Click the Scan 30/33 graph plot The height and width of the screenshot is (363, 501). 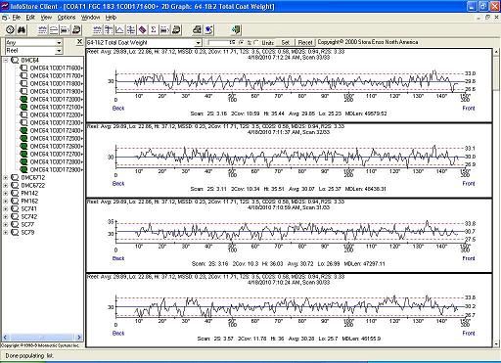[289, 310]
